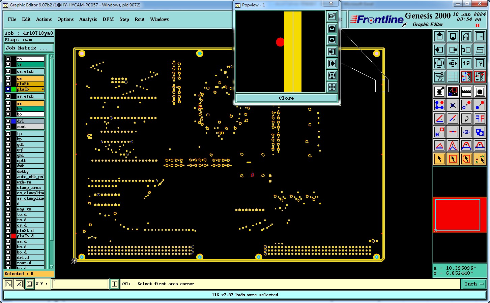Viewport: 490px width, 303px height.
Task: Click layer list scrollbar down arrow
Action: [52, 267]
